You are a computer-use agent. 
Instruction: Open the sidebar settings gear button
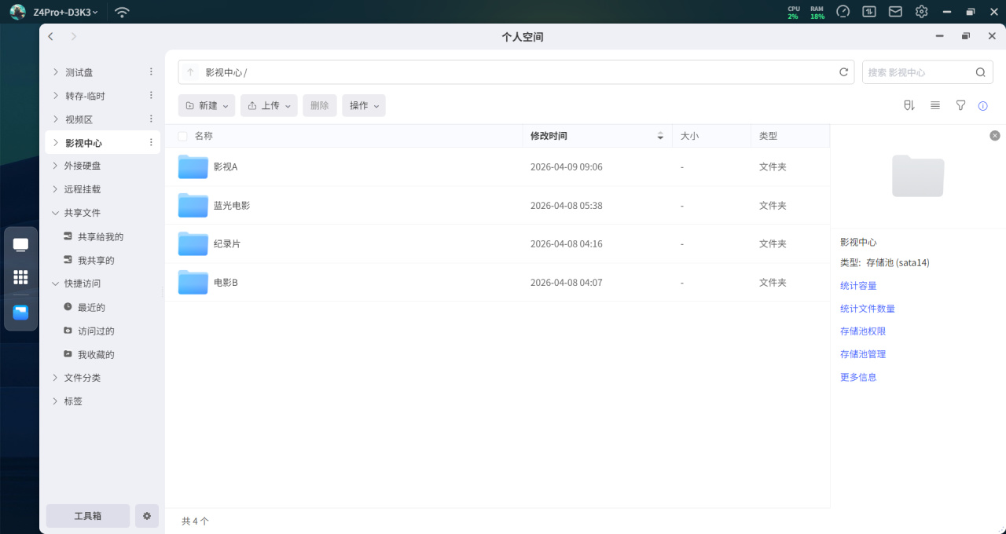coord(147,516)
